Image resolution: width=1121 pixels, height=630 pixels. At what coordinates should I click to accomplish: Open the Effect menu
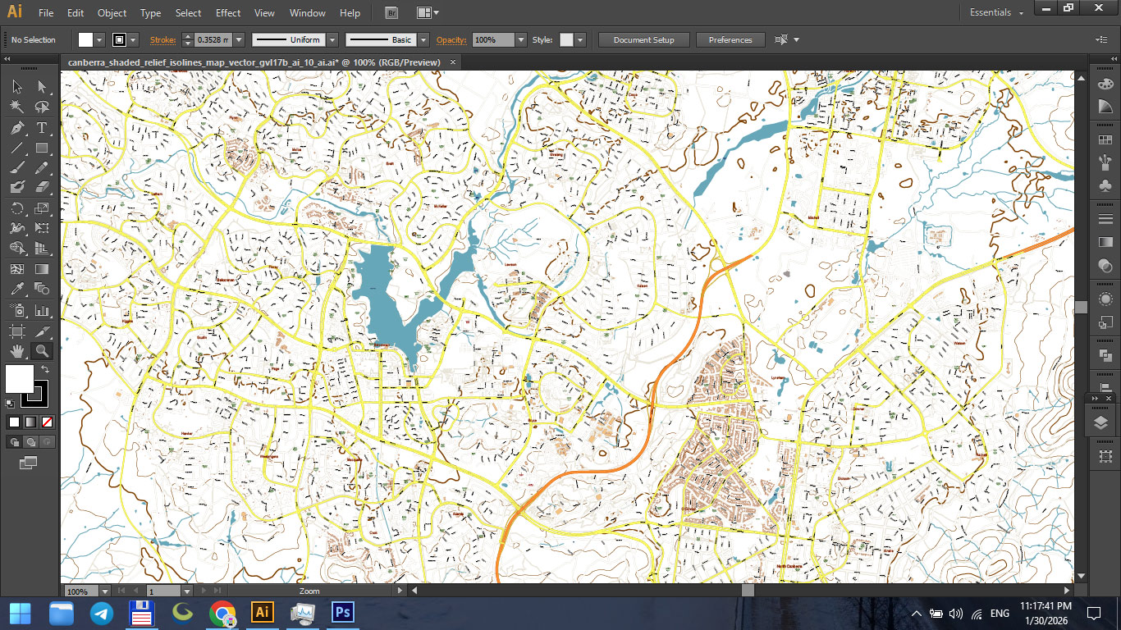(227, 12)
